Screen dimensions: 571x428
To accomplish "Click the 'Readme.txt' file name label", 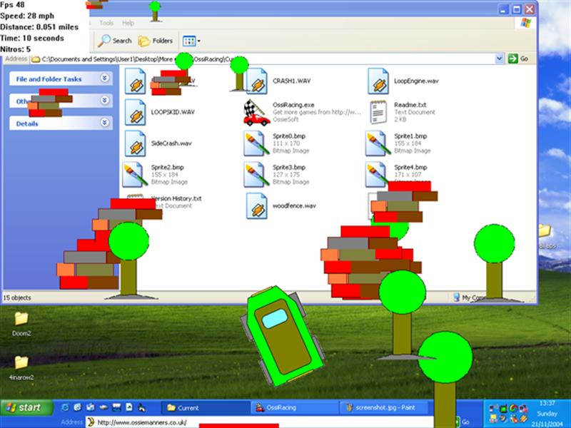I will pos(410,105).
